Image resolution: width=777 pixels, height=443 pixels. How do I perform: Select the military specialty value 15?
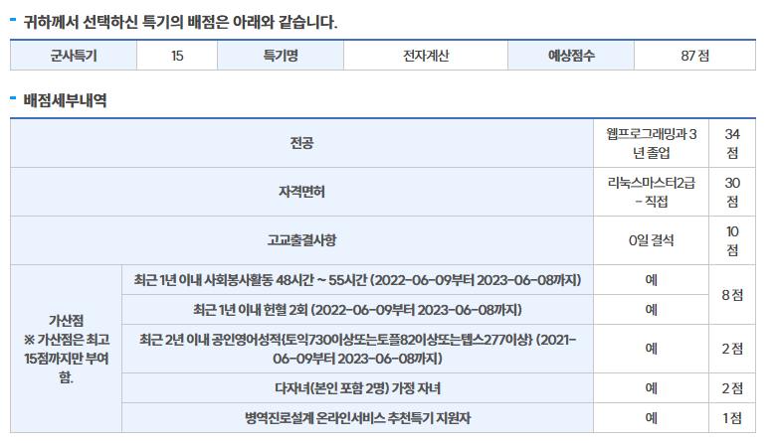point(177,56)
